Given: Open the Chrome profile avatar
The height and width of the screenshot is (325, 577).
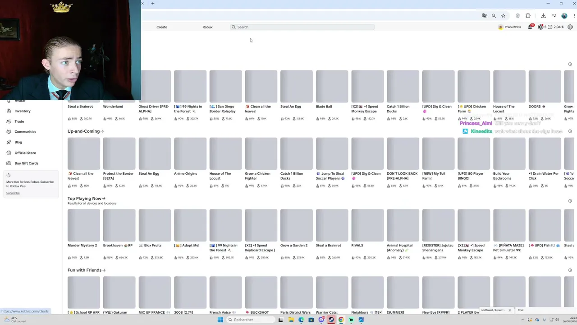Looking at the screenshot, I should tap(564, 16).
